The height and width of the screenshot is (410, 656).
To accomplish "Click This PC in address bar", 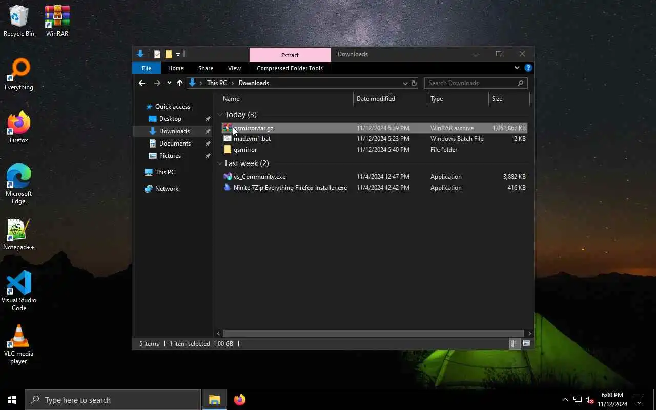I will click(x=217, y=83).
